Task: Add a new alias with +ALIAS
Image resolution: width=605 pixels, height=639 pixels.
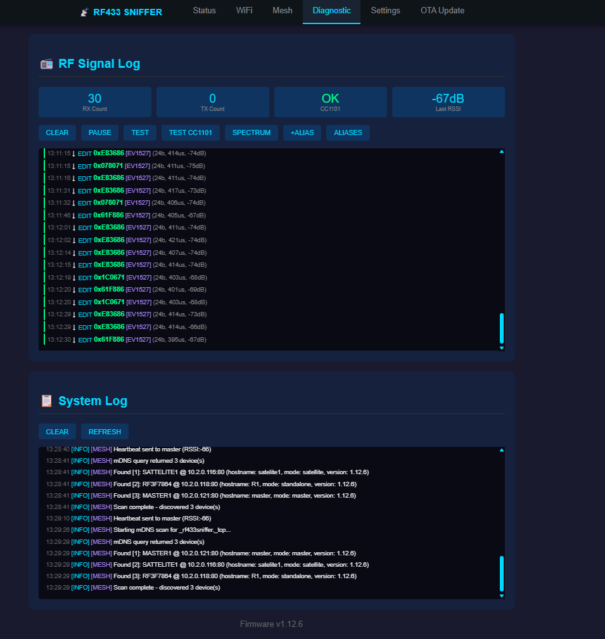Action: point(302,132)
